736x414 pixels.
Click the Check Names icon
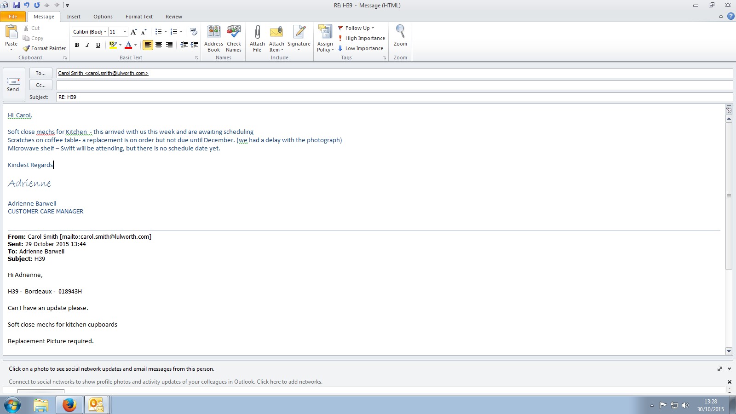tap(234, 33)
